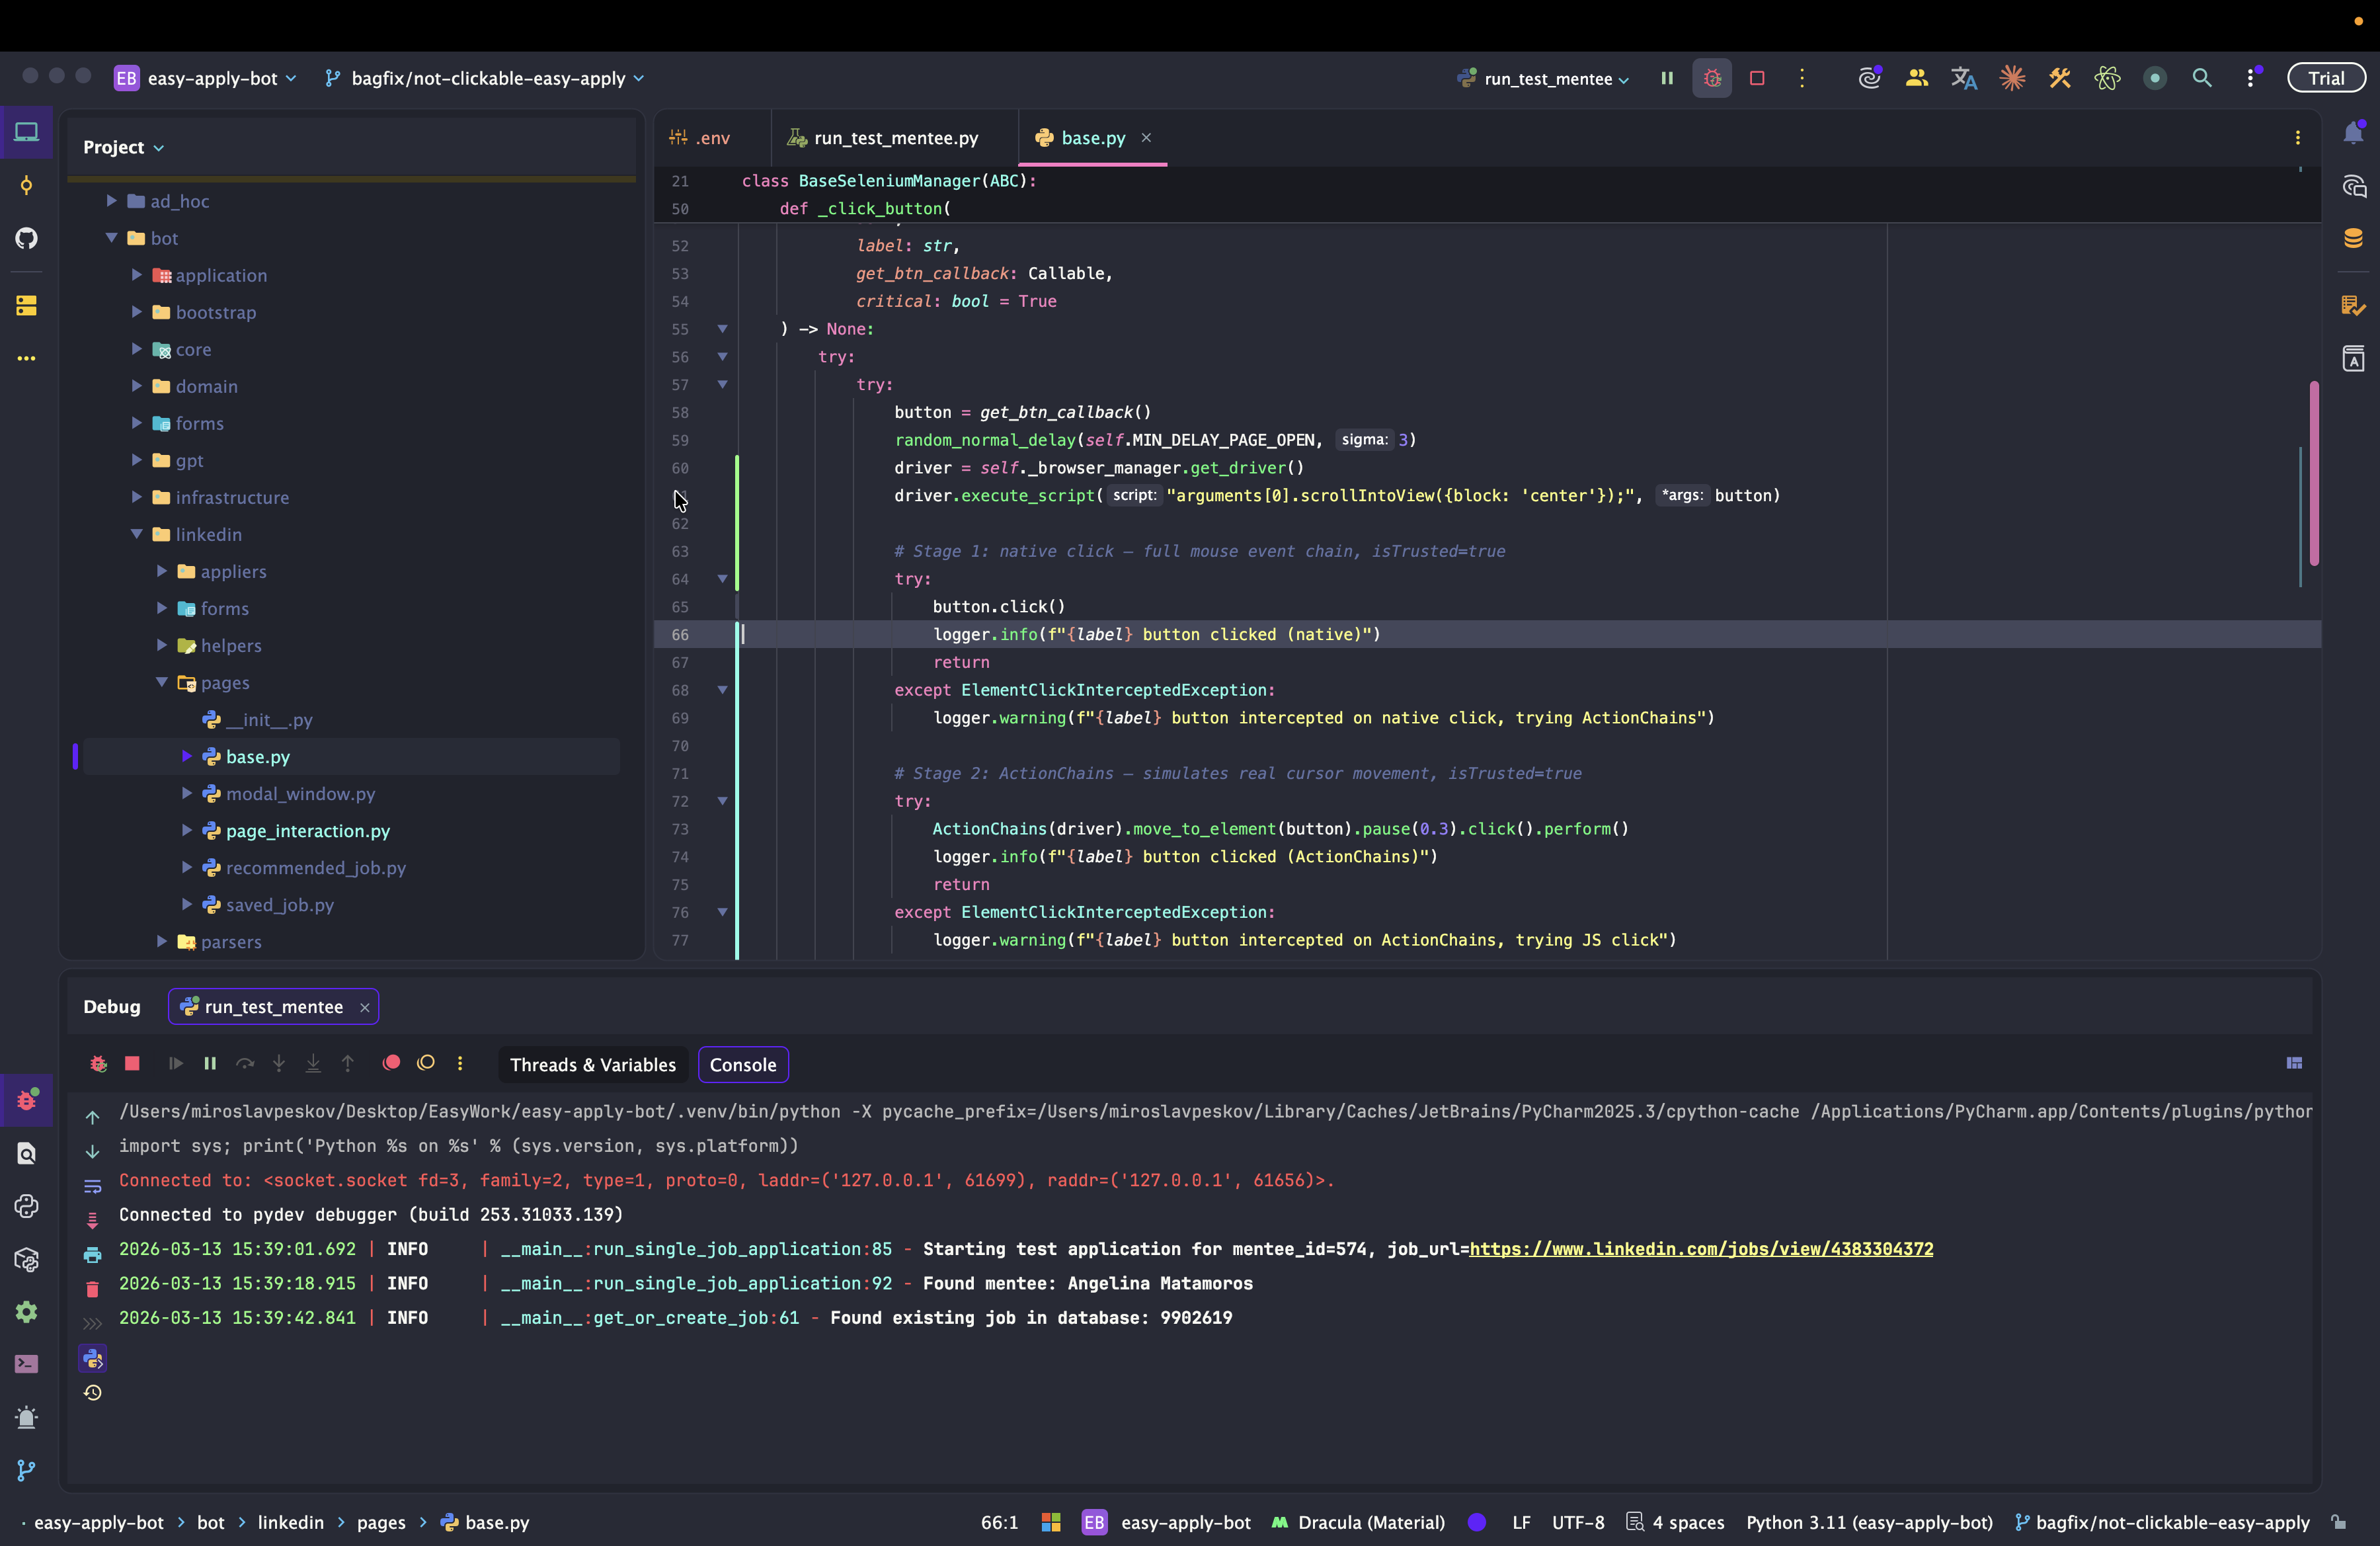This screenshot has width=2380, height=1546.
Task: Open Database tool window icon
Action: click(x=2353, y=238)
